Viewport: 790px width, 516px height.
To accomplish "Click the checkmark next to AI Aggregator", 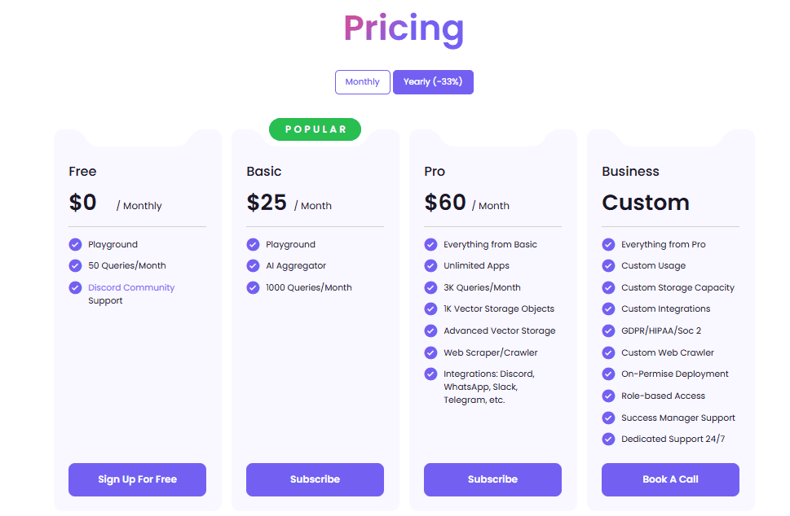I will 254,265.
